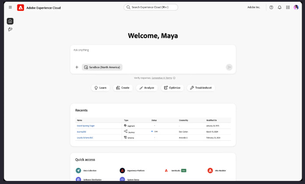Open the Journey232 link in Recents
This screenshot has width=305, height=184.
[x=81, y=132]
